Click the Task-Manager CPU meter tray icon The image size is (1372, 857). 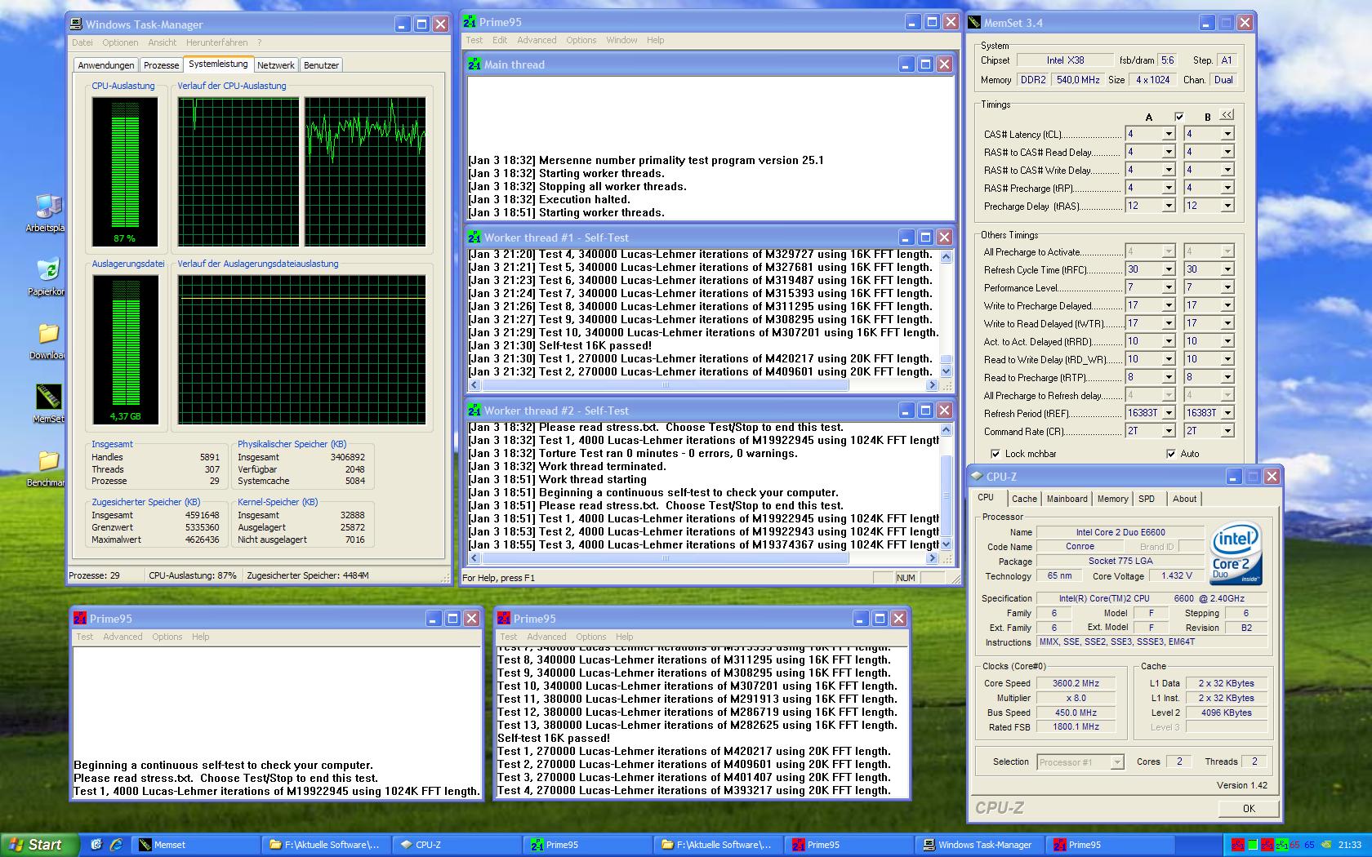tap(1253, 845)
